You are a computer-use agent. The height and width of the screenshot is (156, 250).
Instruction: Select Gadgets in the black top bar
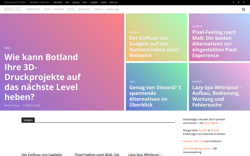click(94, 2)
